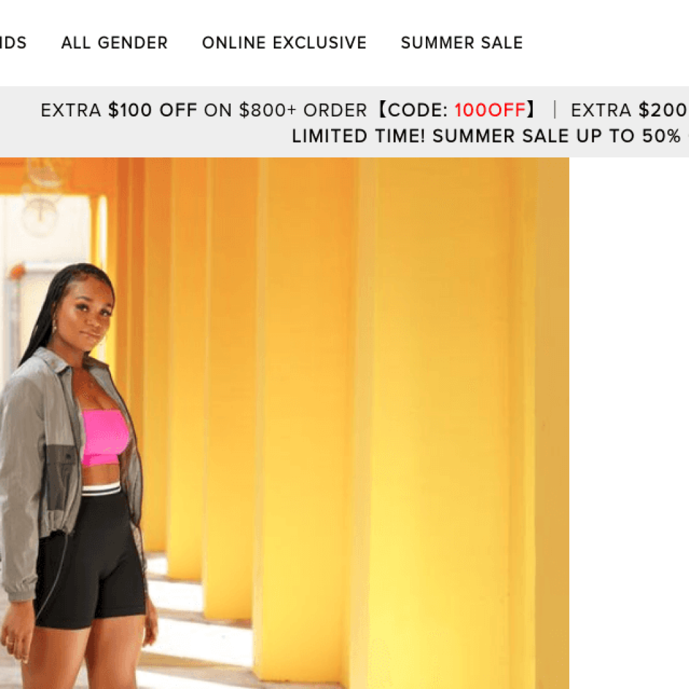The height and width of the screenshot is (689, 689).
Task: Click the clock in the hero background
Action: click(x=40, y=214)
